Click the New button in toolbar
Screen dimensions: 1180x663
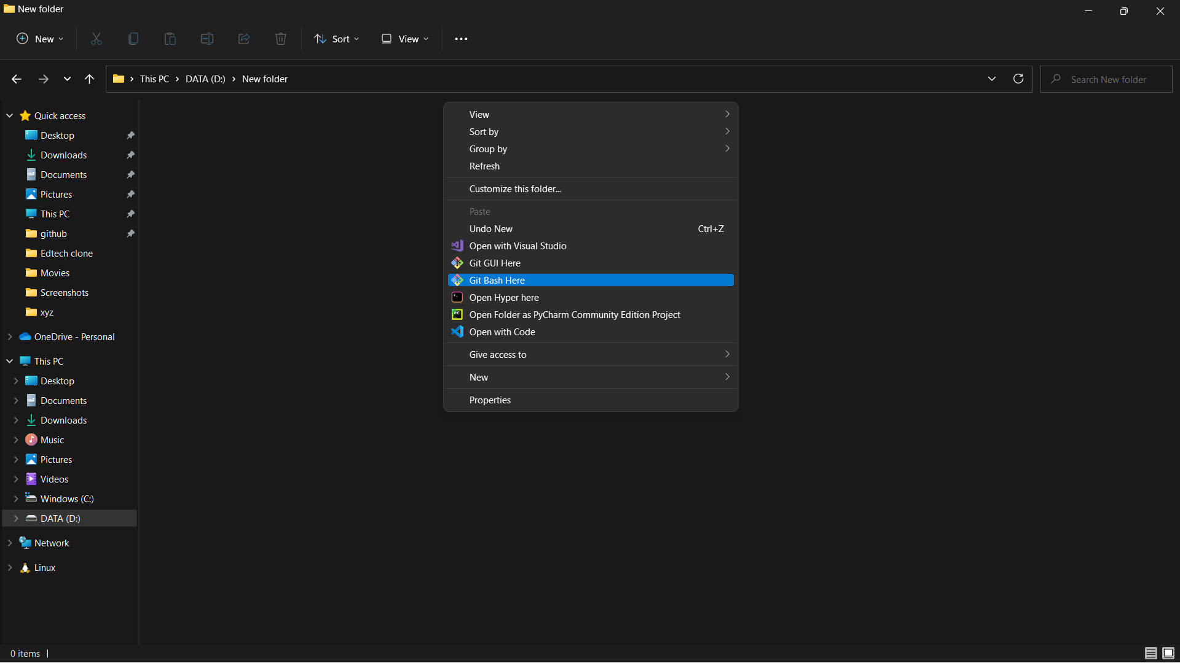(40, 39)
